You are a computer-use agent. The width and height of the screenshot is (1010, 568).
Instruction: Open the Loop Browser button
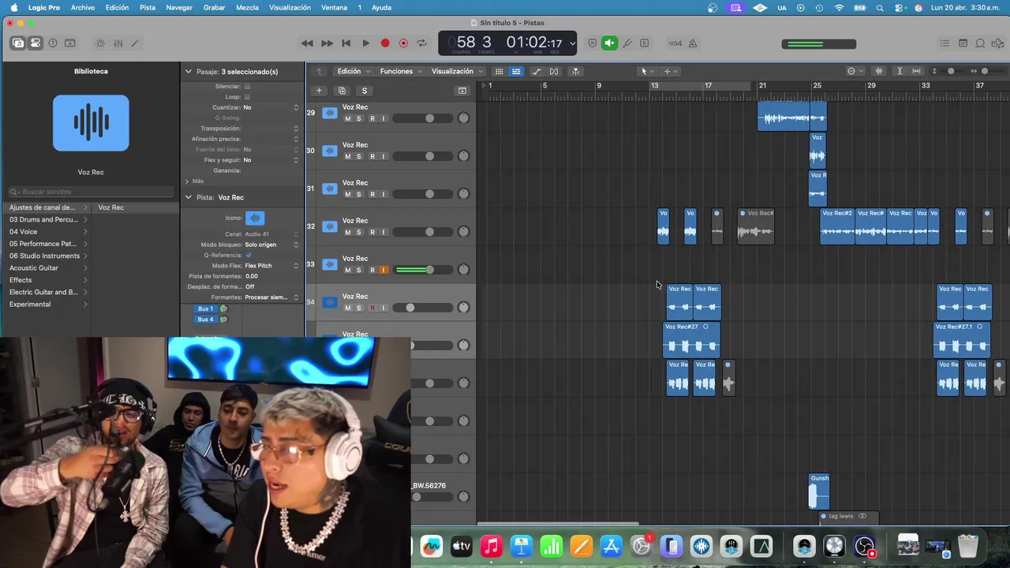click(x=980, y=43)
